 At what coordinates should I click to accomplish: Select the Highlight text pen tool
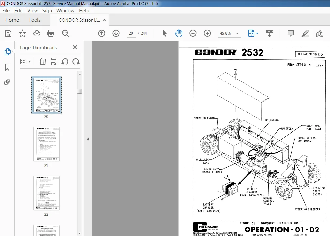coord(305,33)
